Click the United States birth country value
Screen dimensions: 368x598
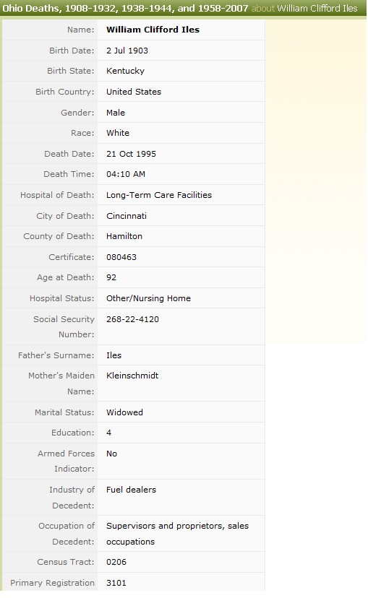click(134, 92)
